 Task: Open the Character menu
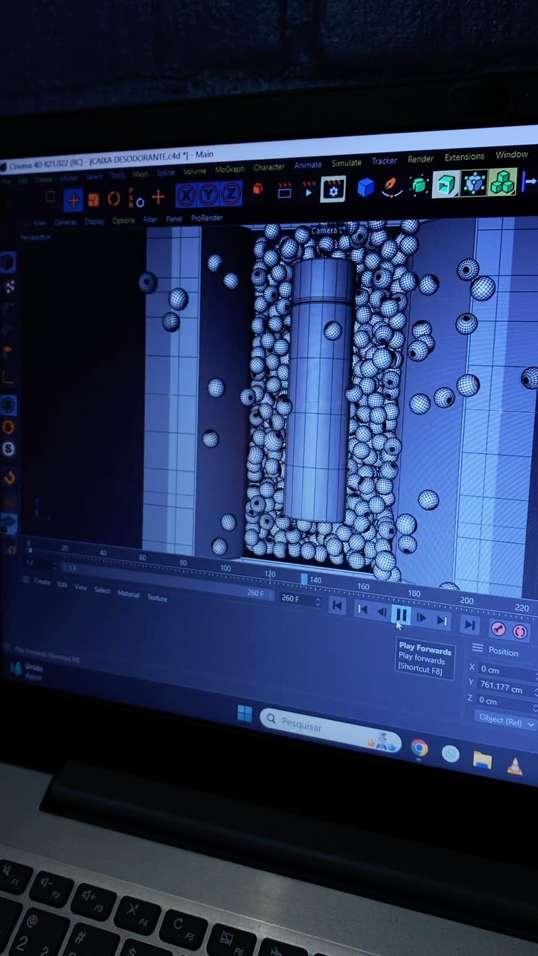pos(269,167)
